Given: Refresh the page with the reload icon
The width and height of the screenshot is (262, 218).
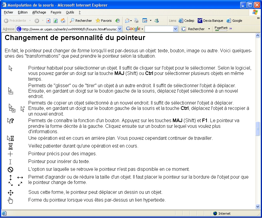Looking at the screenshot, I should click(55, 21).
